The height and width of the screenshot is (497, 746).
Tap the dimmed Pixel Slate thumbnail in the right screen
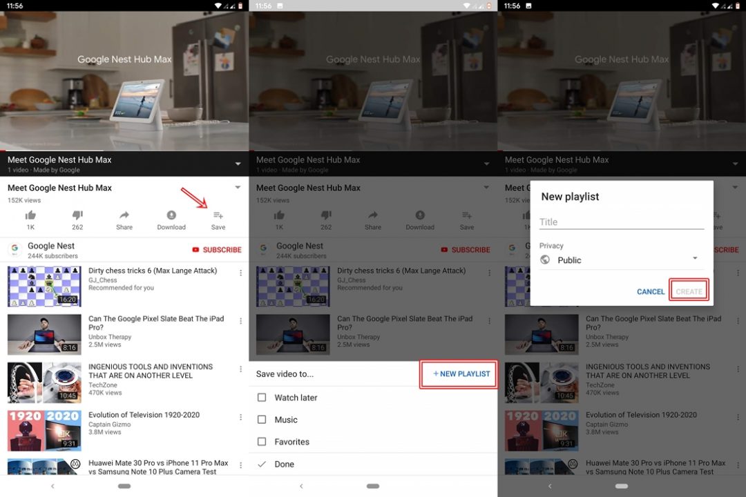coord(542,334)
